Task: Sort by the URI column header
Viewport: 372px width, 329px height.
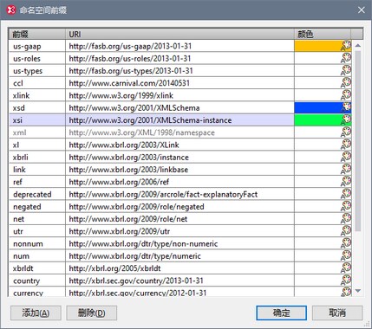Action: (x=180, y=34)
